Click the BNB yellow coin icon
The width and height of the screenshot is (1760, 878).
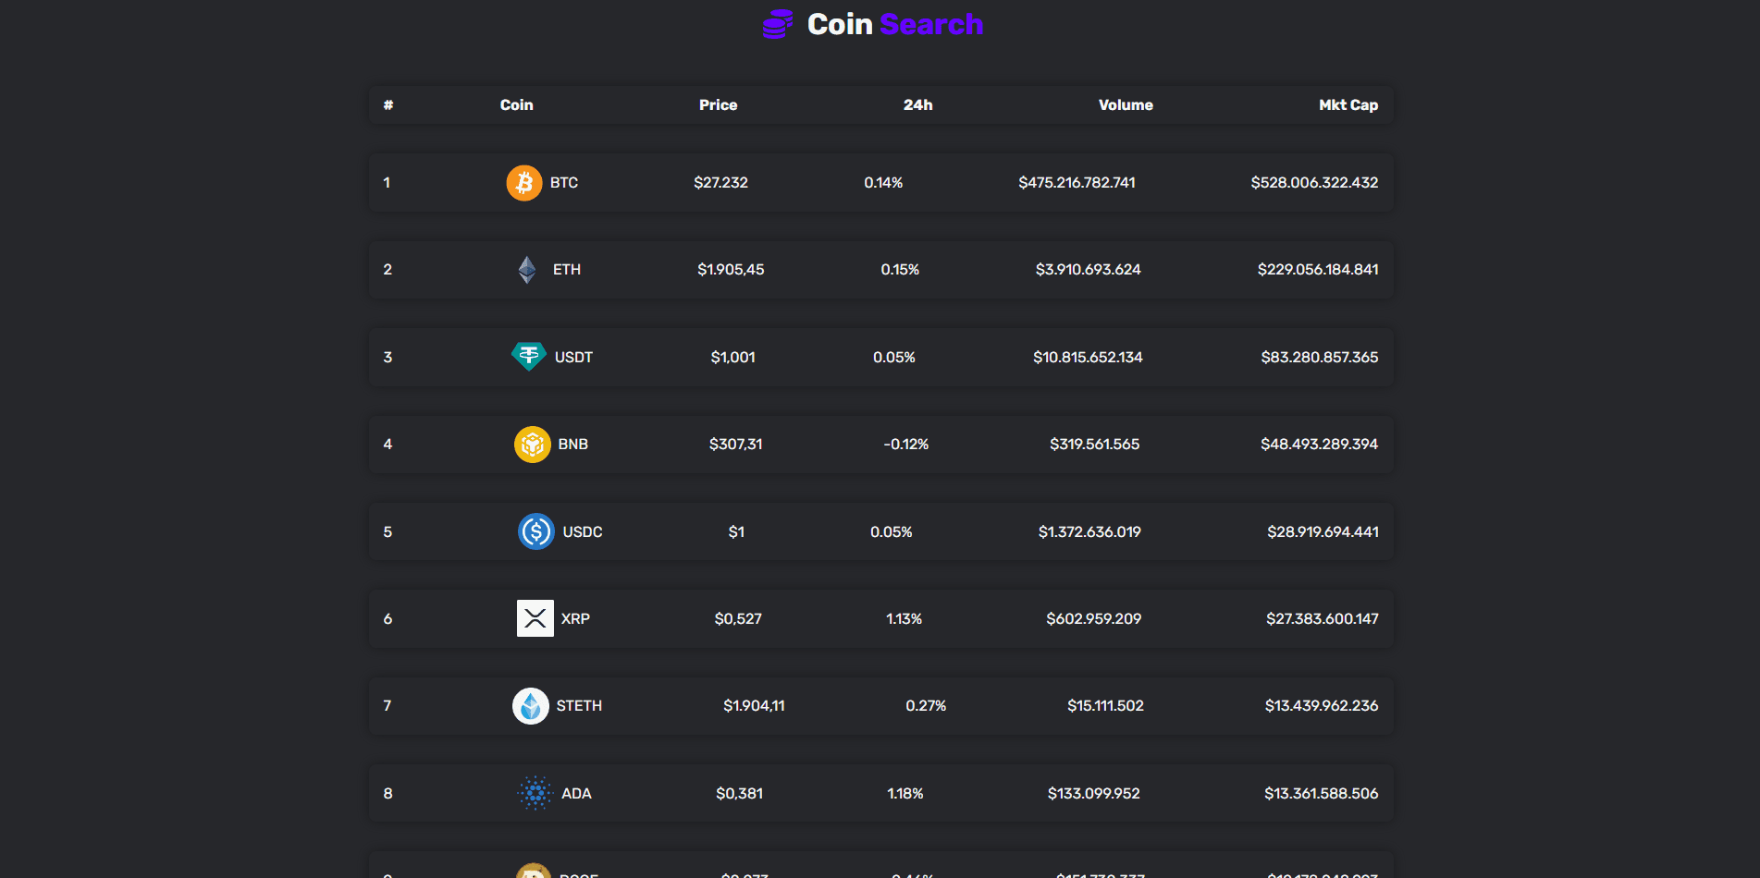(x=533, y=445)
